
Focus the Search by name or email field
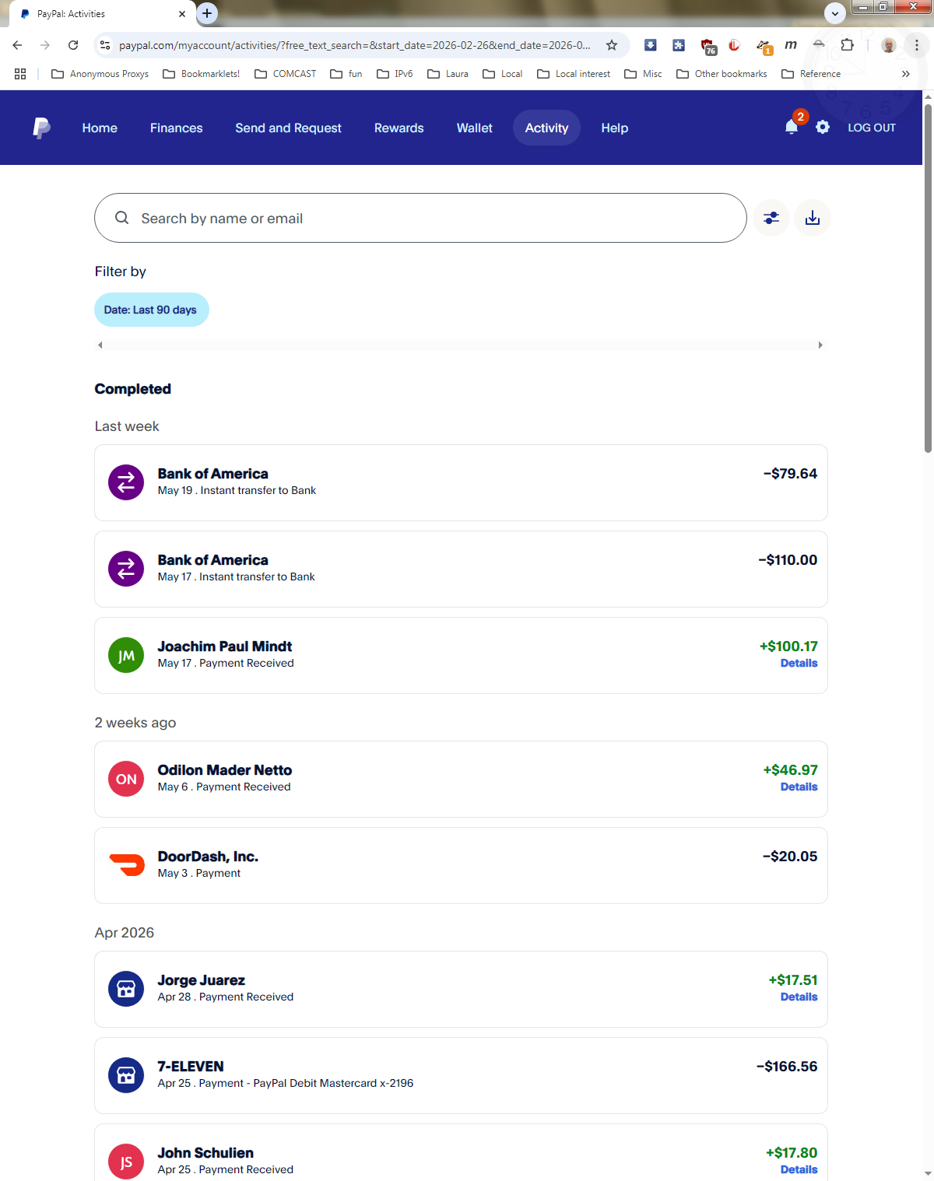[420, 218]
